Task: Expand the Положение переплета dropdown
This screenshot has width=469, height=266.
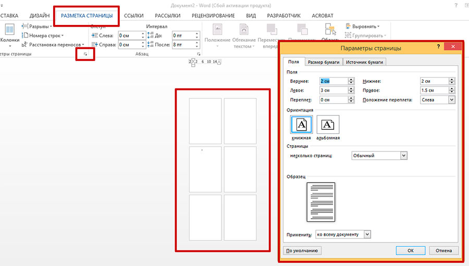Action: tap(451, 99)
